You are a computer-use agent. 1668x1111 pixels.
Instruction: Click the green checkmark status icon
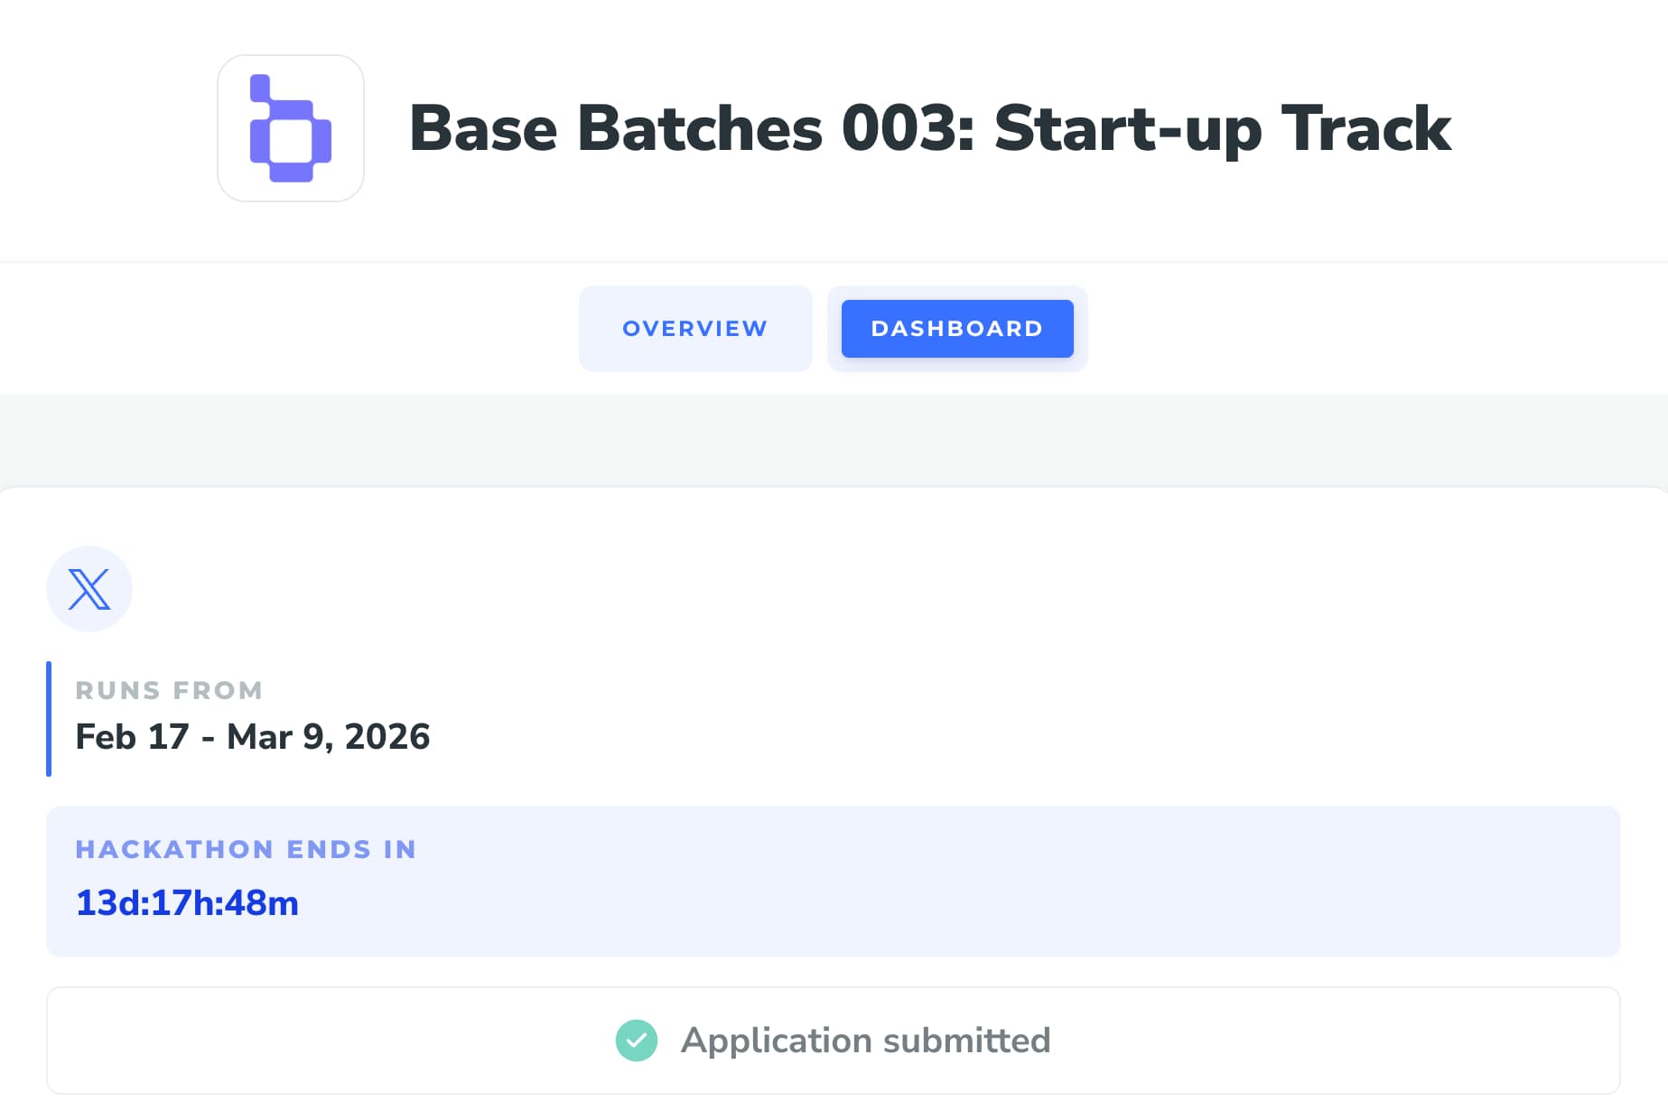pyautogui.click(x=637, y=1041)
